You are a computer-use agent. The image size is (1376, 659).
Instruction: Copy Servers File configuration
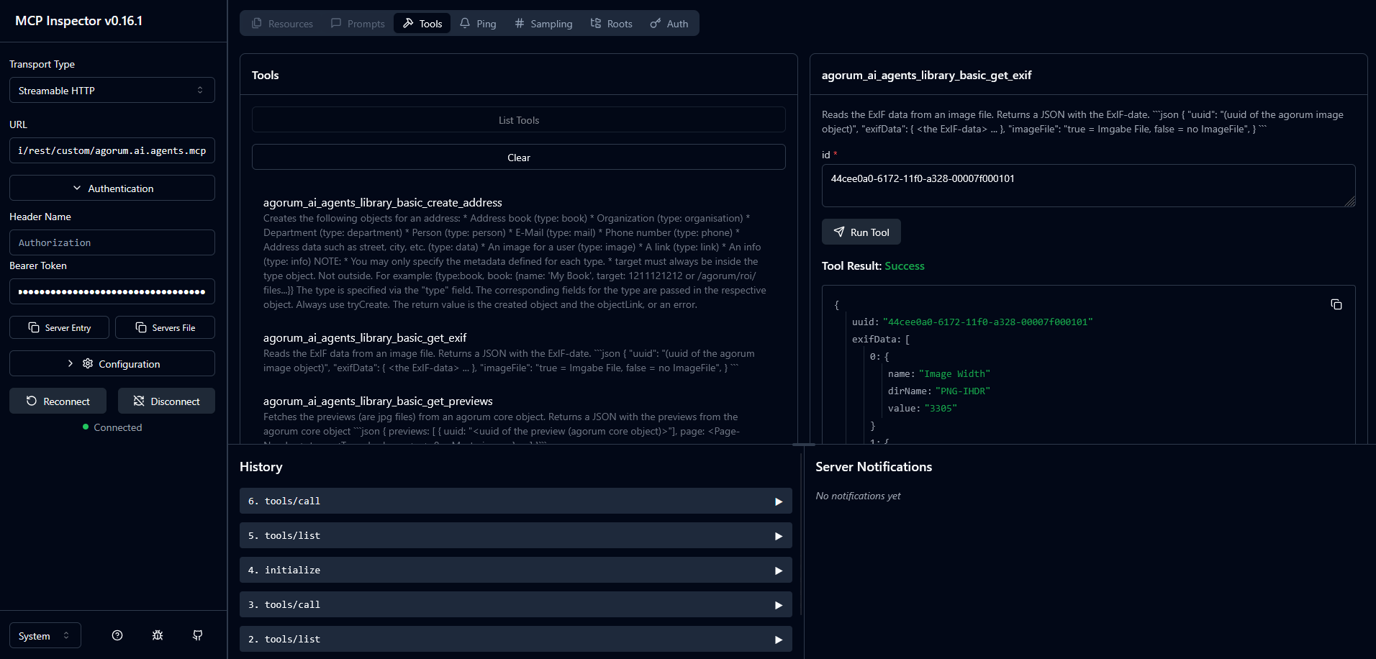click(165, 327)
